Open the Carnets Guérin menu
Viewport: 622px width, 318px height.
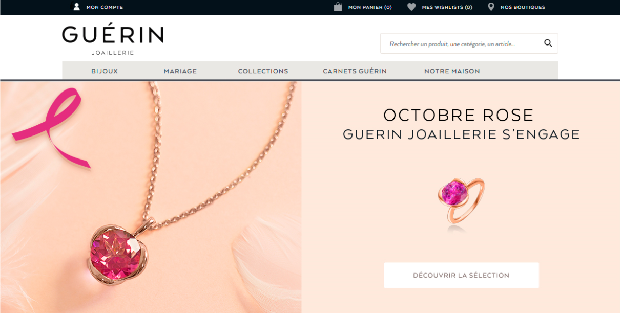pos(355,71)
